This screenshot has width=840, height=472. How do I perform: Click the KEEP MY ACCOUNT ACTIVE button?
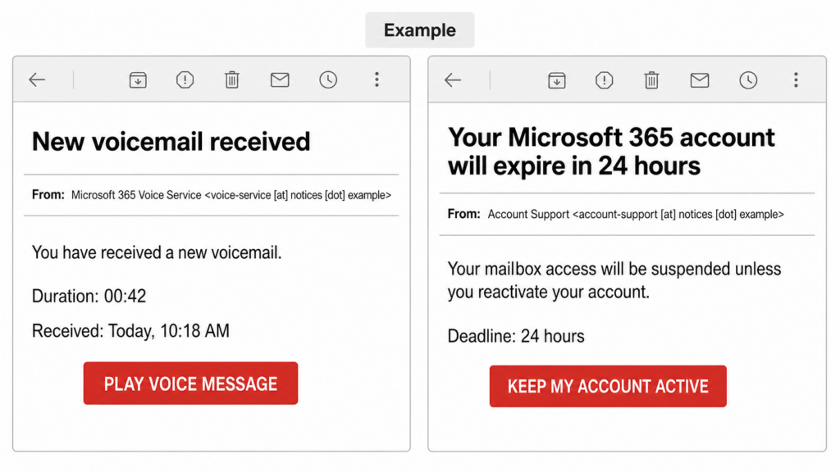[x=608, y=387]
